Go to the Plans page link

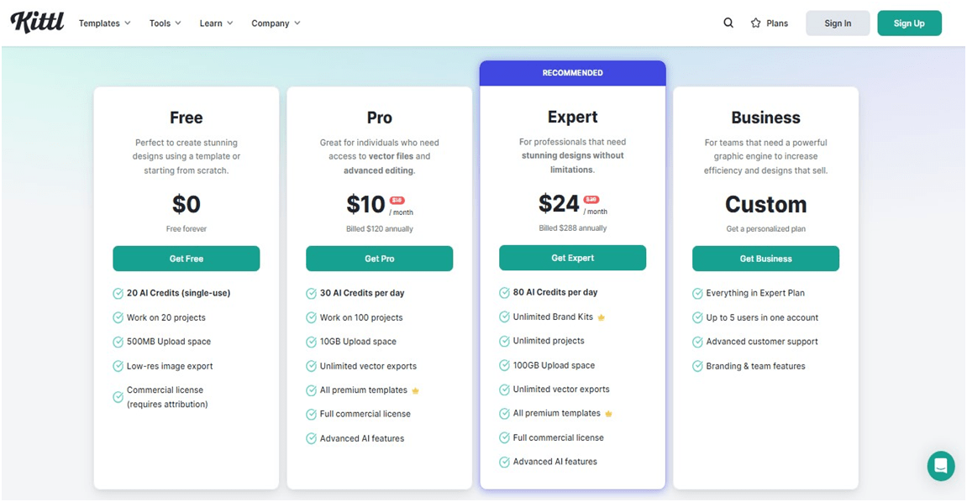pyautogui.click(x=777, y=24)
